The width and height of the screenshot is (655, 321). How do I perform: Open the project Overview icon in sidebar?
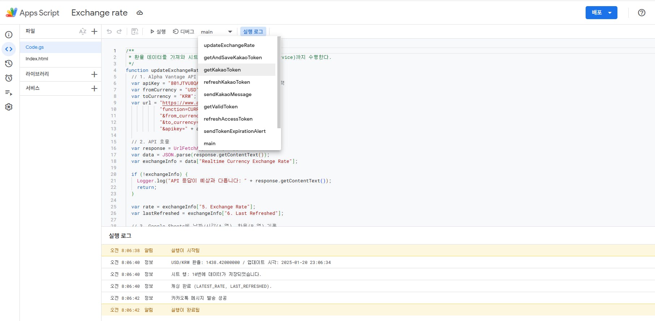[x=9, y=35]
